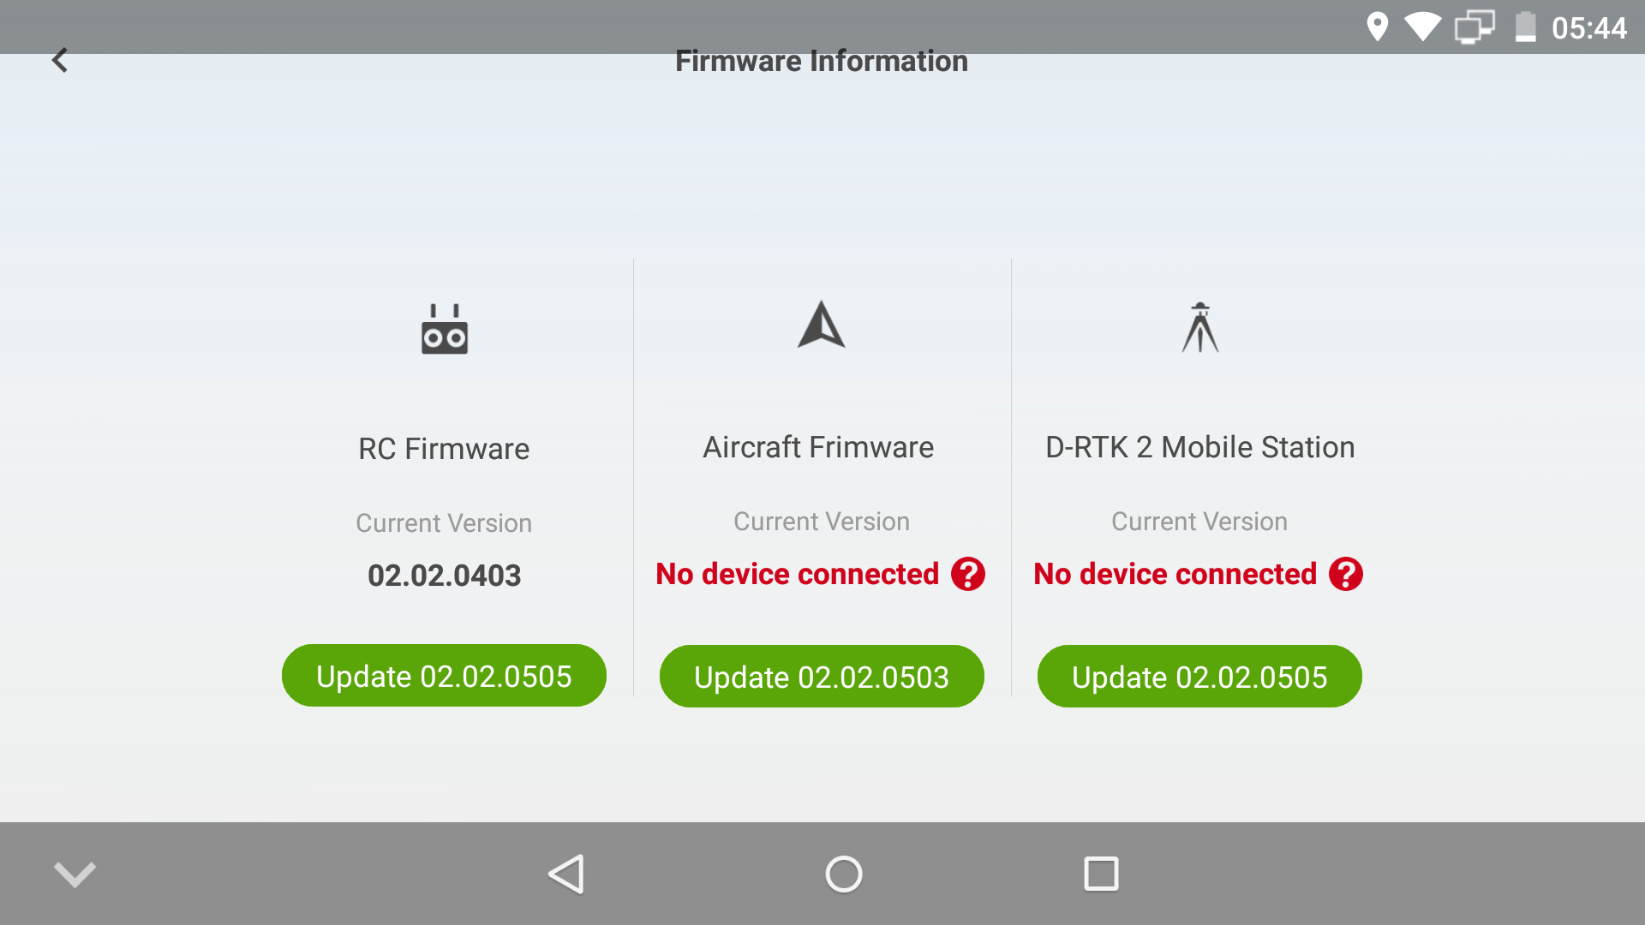This screenshot has height=925, width=1645.
Task: Tap the Android back navigation triangle
Action: 566,874
